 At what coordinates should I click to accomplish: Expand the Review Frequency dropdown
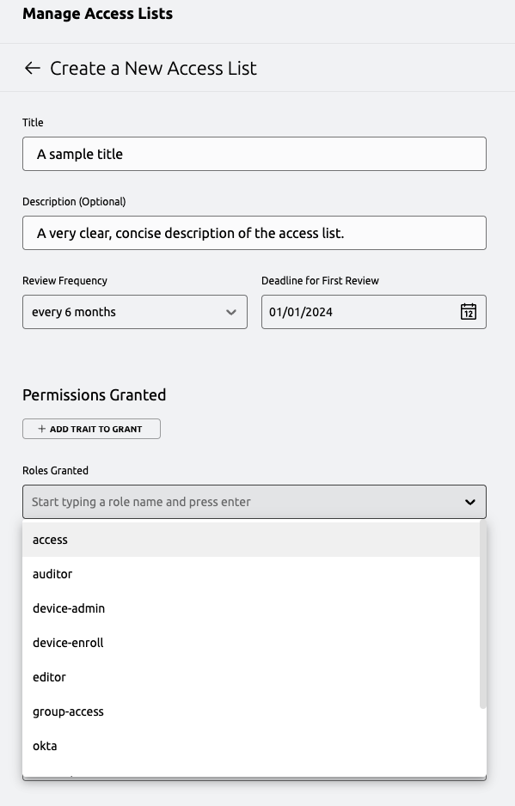[x=134, y=312]
